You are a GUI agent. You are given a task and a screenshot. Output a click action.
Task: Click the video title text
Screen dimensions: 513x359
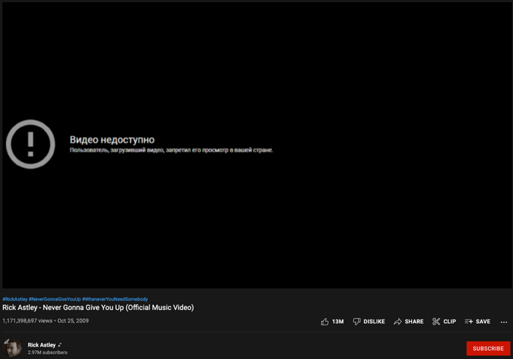point(97,308)
